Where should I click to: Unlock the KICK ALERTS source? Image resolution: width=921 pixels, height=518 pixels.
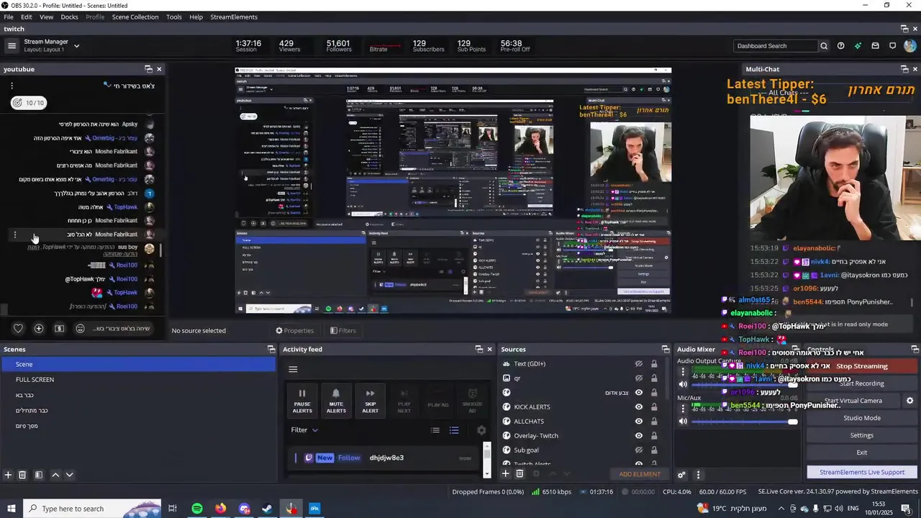pos(654,407)
